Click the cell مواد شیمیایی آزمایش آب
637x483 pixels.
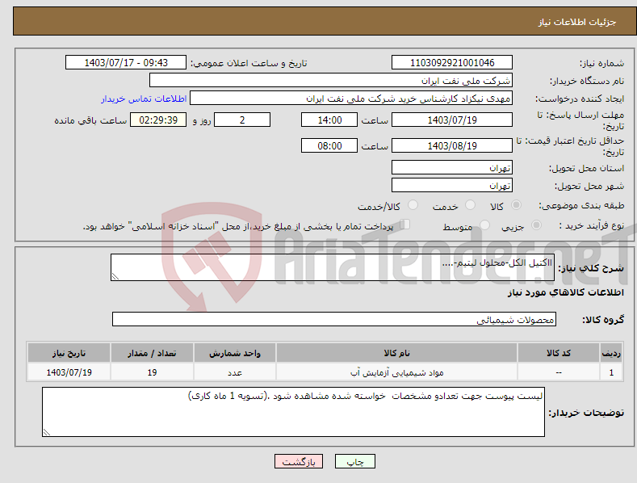coord(396,372)
